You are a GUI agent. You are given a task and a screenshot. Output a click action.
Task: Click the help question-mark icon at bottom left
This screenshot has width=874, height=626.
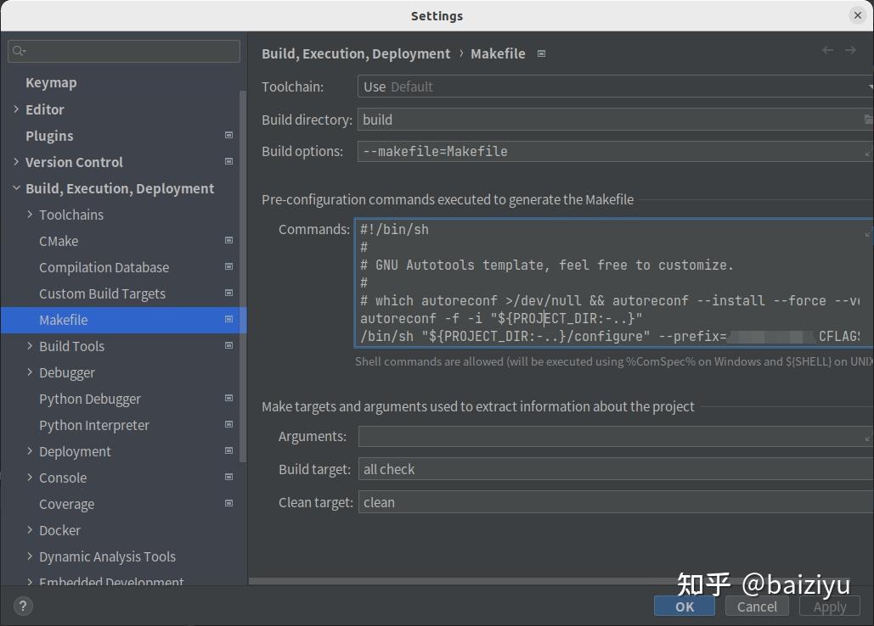click(22, 606)
